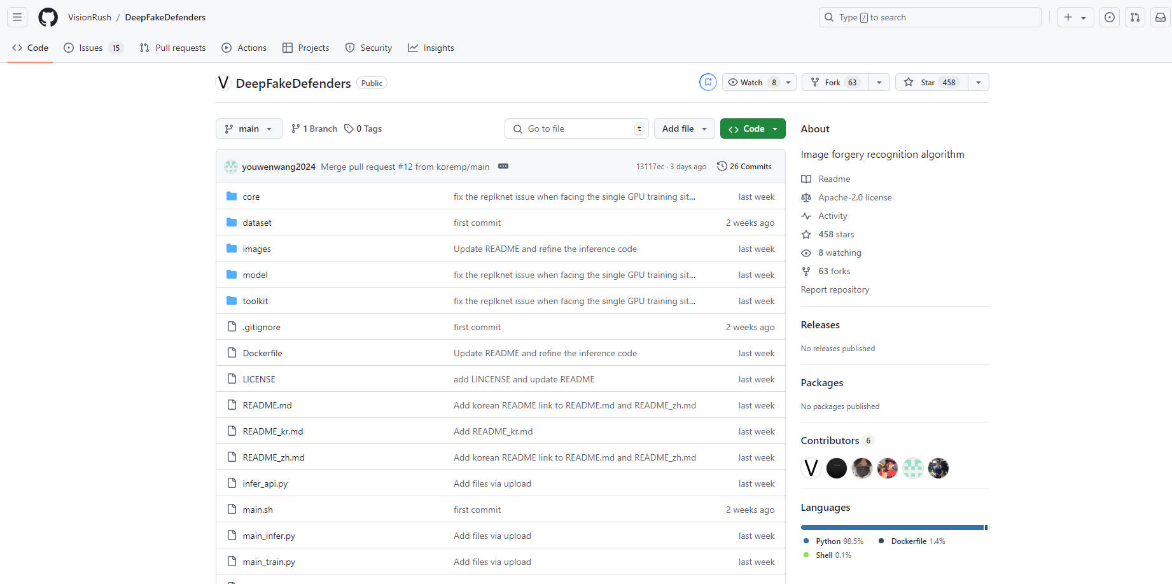
Task: Click the GitHub logo home icon
Action: (48, 17)
